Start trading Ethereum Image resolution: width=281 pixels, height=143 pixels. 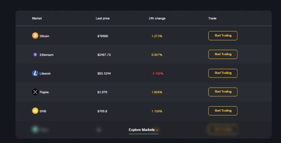(x=223, y=54)
